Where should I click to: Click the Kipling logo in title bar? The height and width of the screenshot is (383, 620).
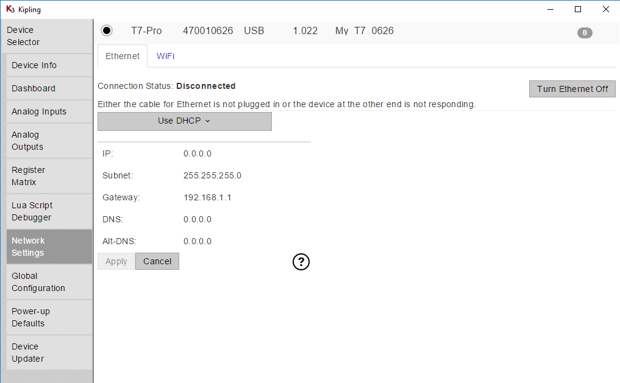coord(10,9)
